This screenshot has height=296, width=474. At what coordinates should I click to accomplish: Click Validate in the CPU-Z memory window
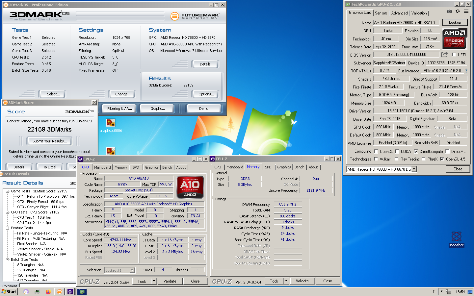(x=302, y=281)
